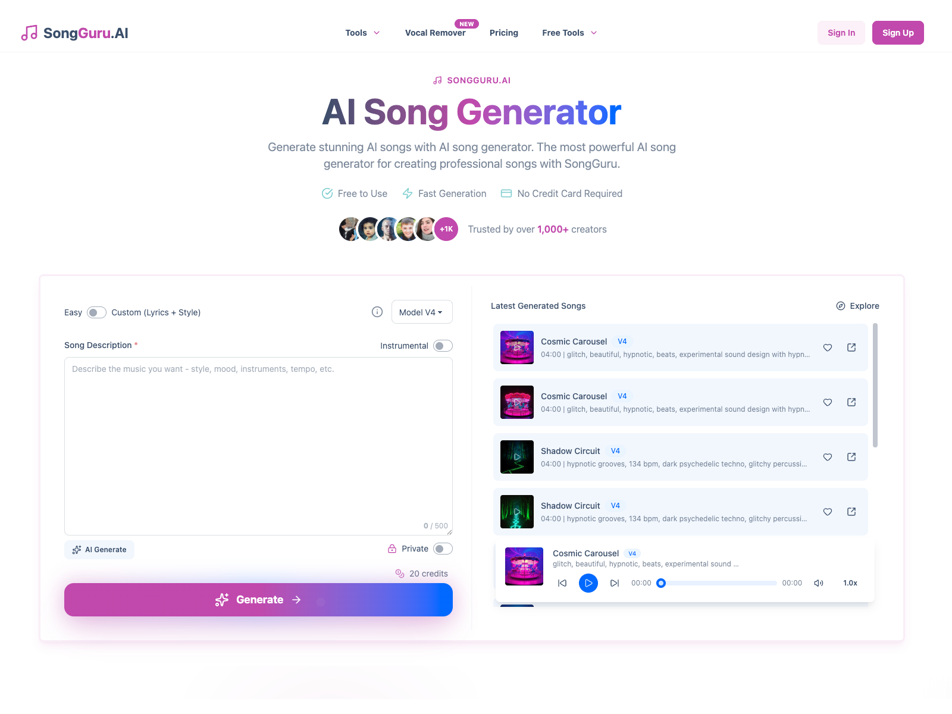This screenshot has width=952, height=714.
Task: Open the first Shadow Circuit song externally
Action: point(851,457)
